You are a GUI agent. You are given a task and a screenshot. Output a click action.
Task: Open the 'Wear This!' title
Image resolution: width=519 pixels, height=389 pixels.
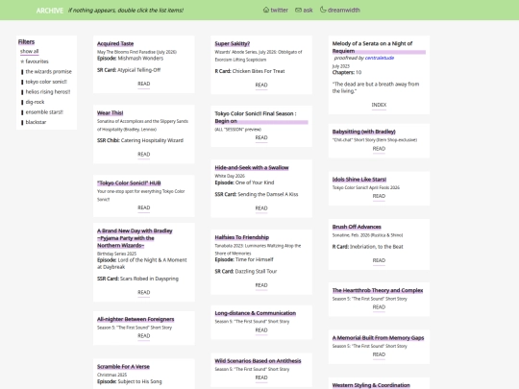coord(110,113)
